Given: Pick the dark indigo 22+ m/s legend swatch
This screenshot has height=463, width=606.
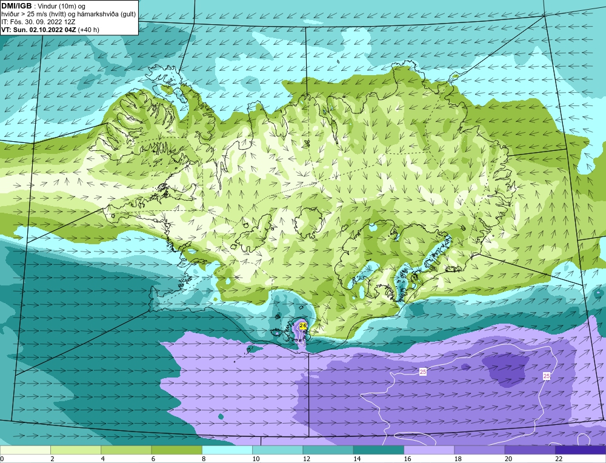Looking at the screenshot, I should (581, 450).
